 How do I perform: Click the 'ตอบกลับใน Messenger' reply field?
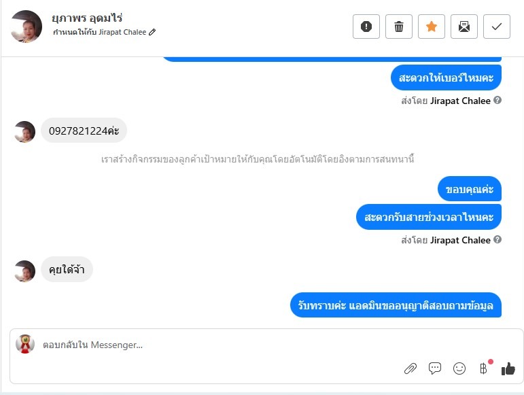pyautogui.click(x=204, y=345)
